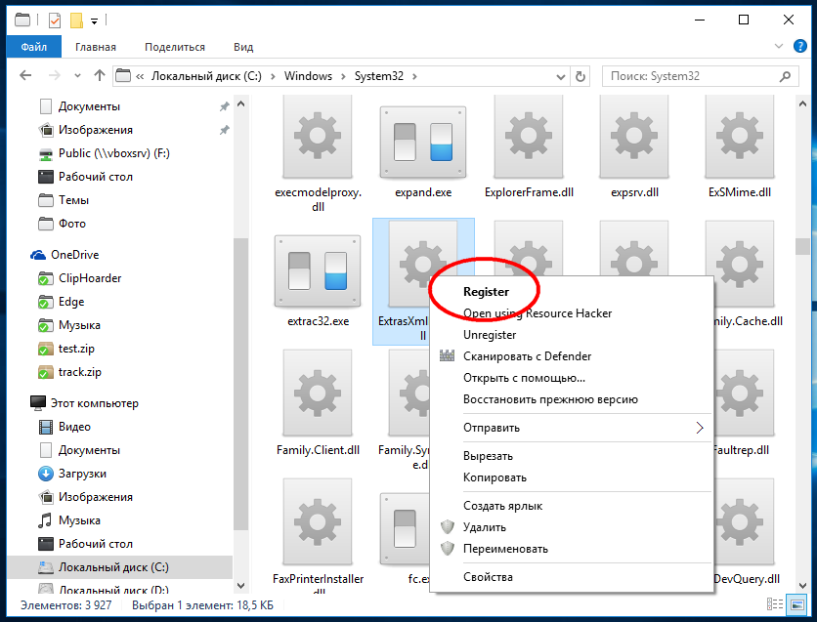The image size is (817, 622).
Task: Click the Up arrow navigation button
Action: 99,76
